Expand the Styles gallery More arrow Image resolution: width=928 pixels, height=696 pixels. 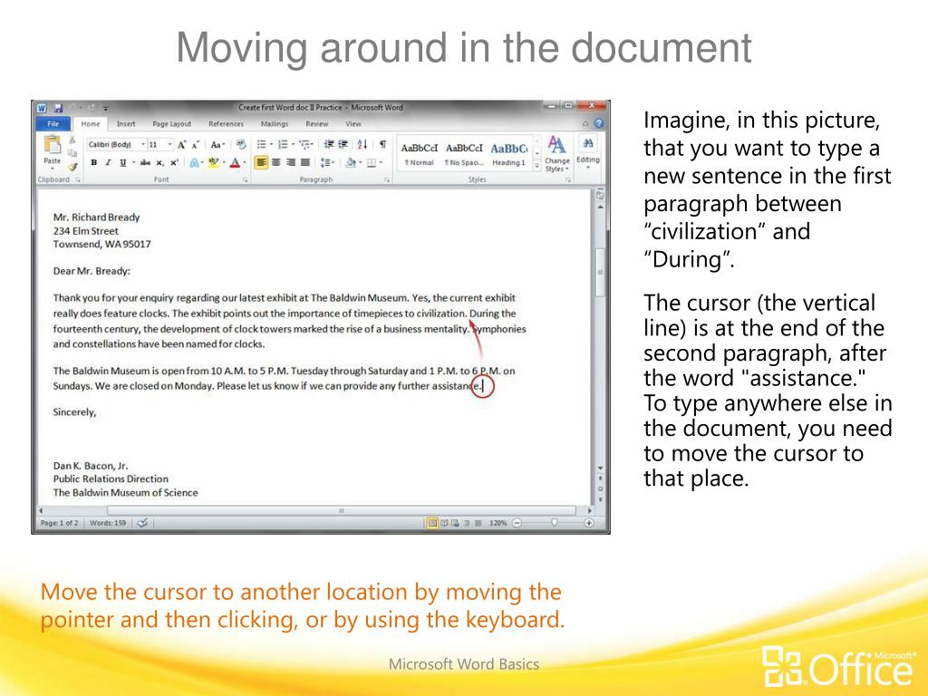[536, 167]
